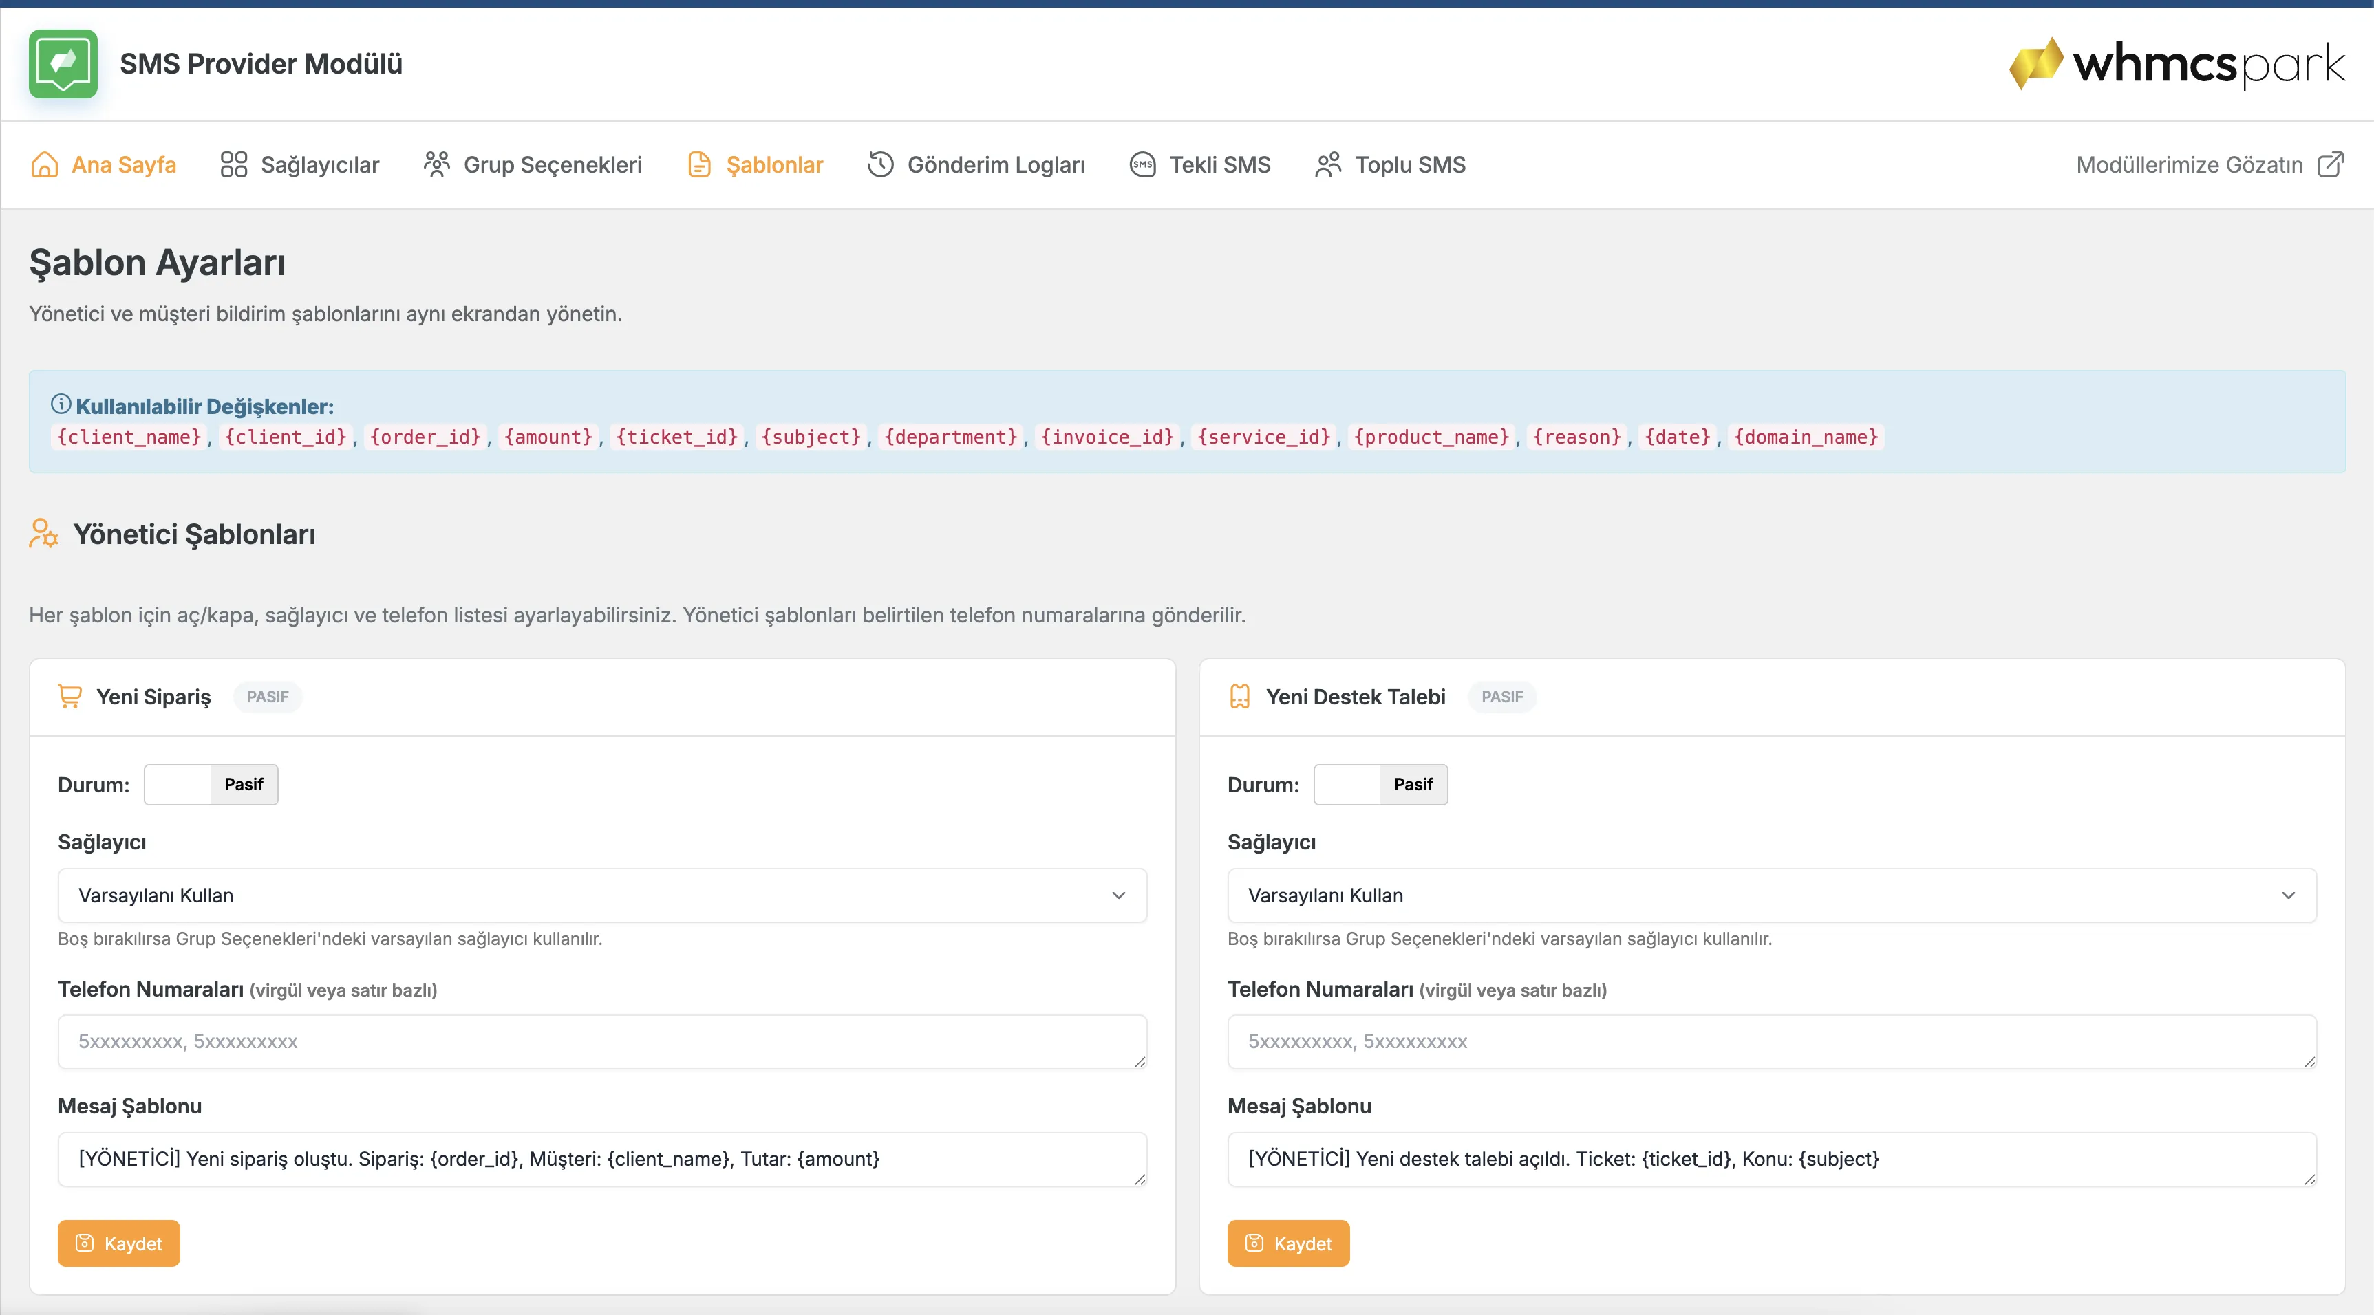Click the Telefon Numaraları field in Yeni Sipariş
The width and height of the screenshot is (2374, 1315).
tap(602, 1041)
